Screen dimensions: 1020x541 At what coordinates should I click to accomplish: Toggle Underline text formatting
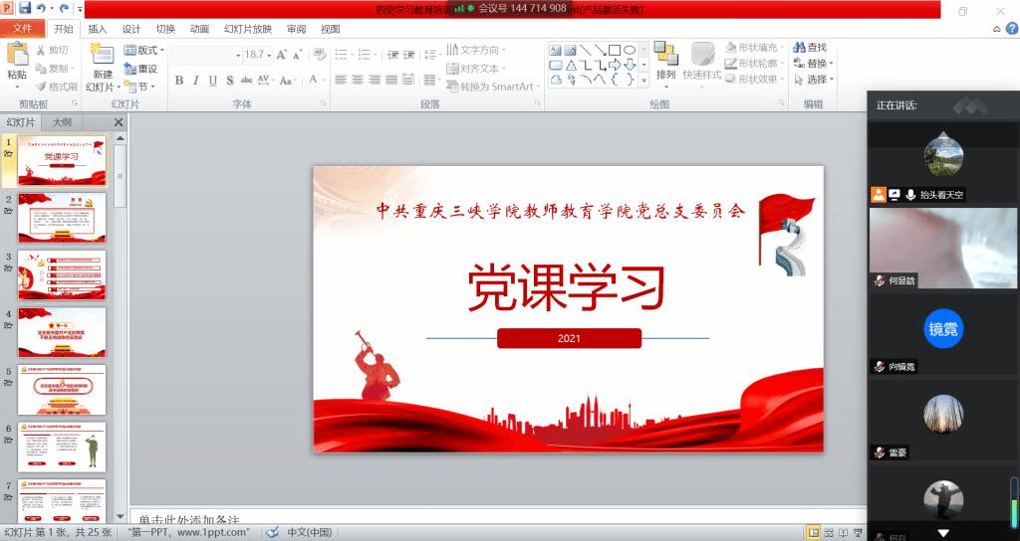click(213, 81)
